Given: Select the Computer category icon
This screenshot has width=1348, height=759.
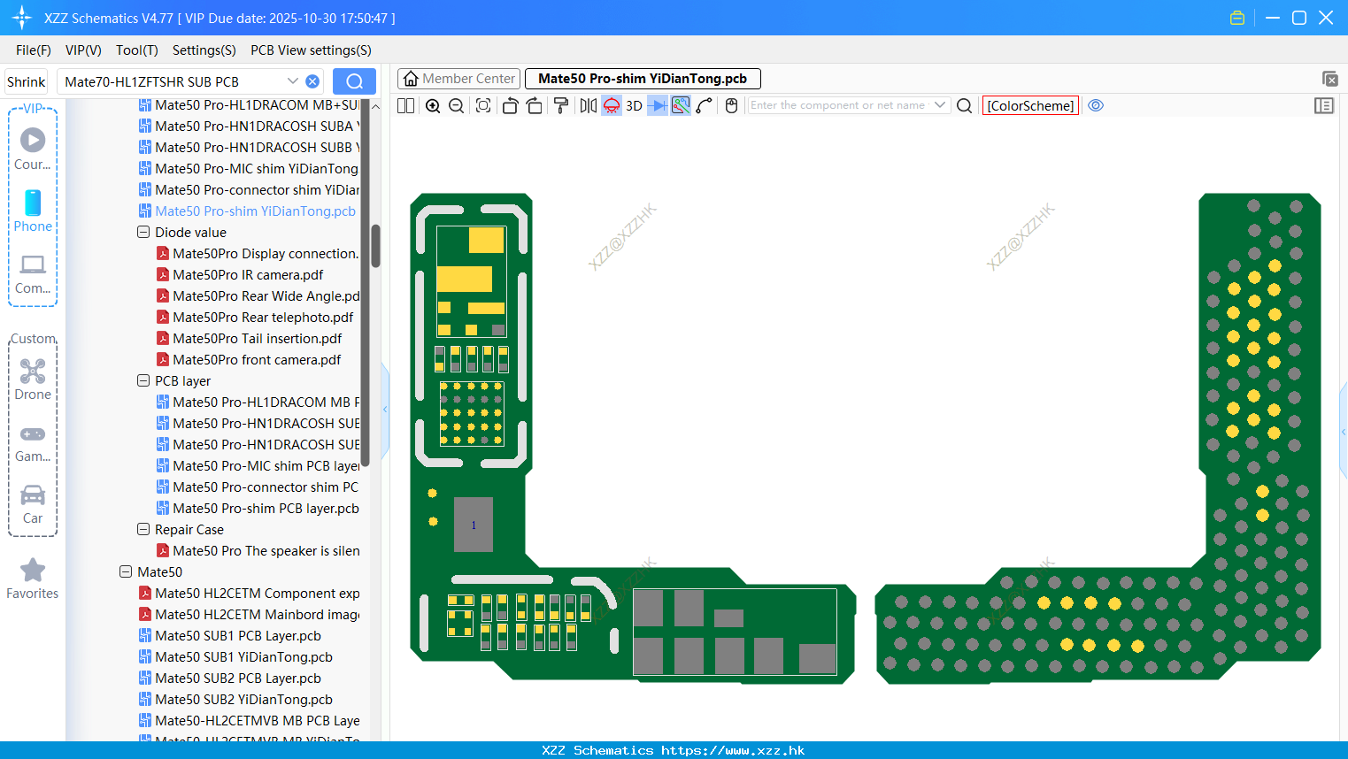Looking at the screenshot, I should tap(33, 273).
